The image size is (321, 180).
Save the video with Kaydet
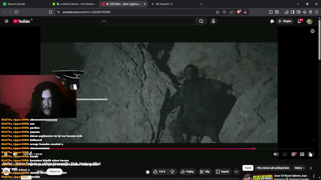coord(222,171)
